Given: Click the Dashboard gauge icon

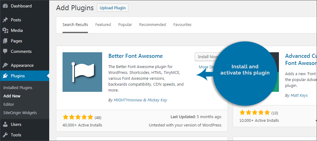Looking at the screenshot, I should 5,6.
